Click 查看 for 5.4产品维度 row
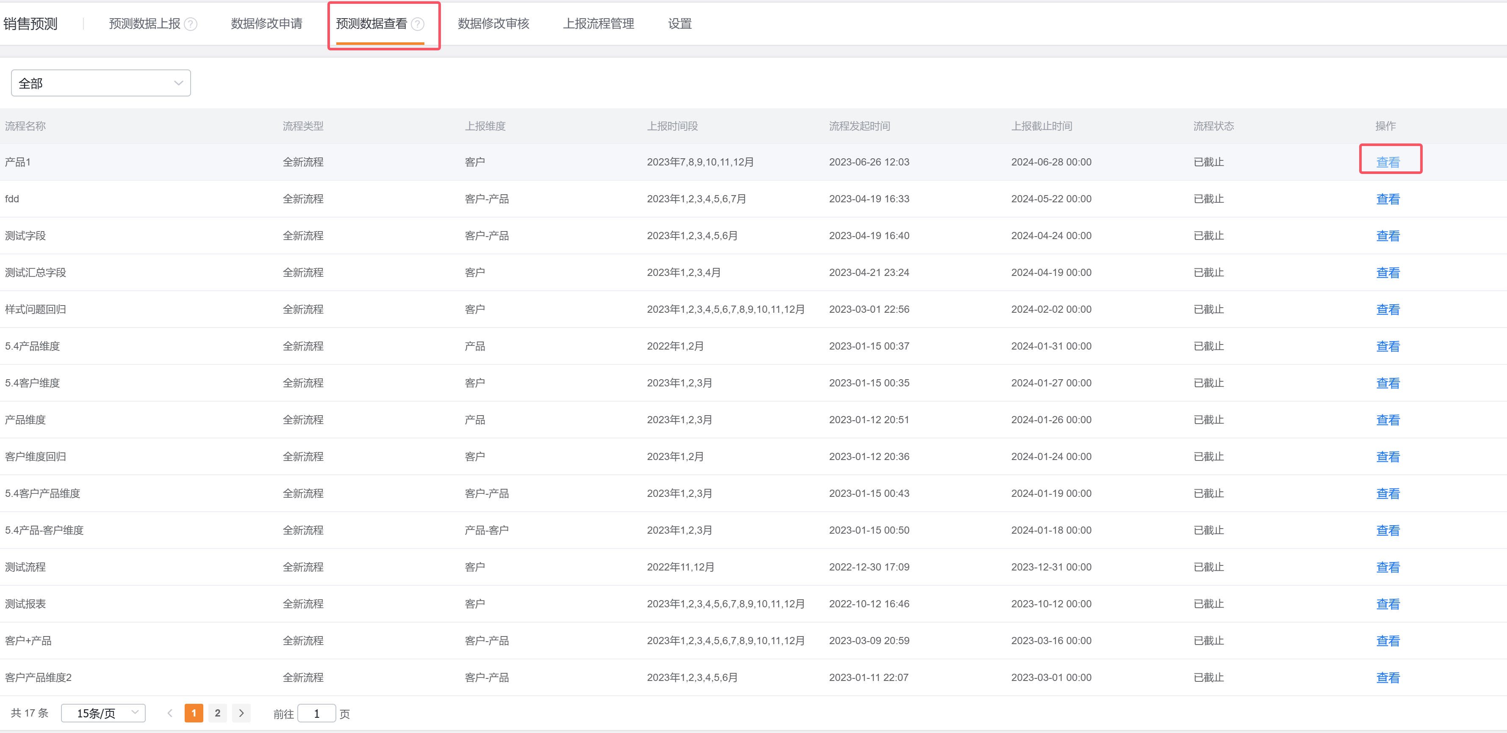 (1387, 346)
